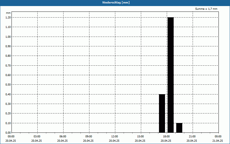Click the 21:00 time axis label
230x144 pixels.
click(192, 137)
